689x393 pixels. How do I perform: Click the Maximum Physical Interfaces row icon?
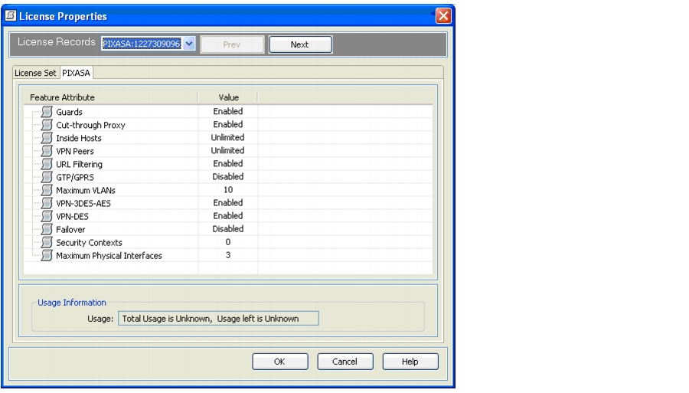click(47, 255)
